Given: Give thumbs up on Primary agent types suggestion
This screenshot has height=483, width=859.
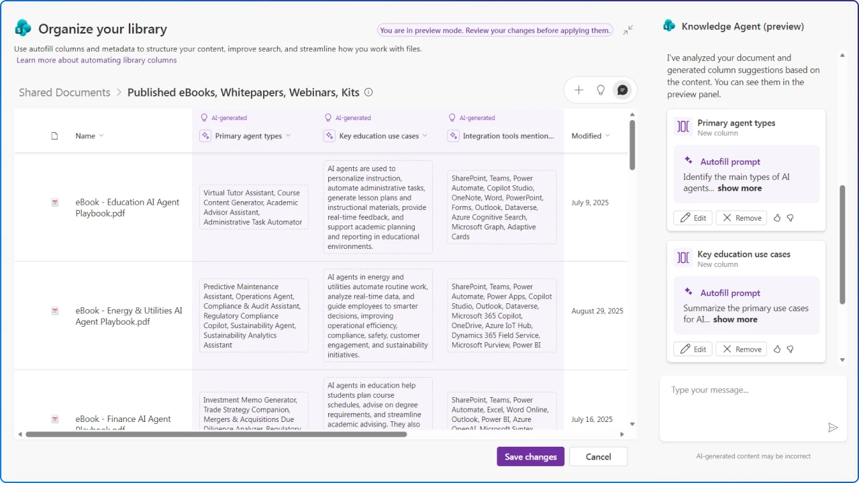Looking at the screenshot, I should pos(776,217).
